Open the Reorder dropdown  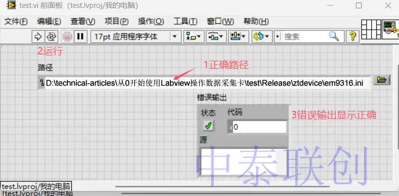[x=262, y=37]
